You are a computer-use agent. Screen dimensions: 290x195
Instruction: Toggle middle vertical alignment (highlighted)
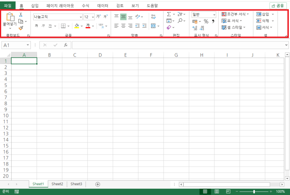[123, 17]
